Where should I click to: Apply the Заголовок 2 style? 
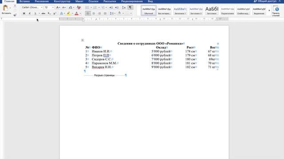[196, 10]
